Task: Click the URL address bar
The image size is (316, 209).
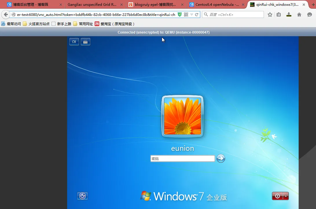Action: (96, 14)
